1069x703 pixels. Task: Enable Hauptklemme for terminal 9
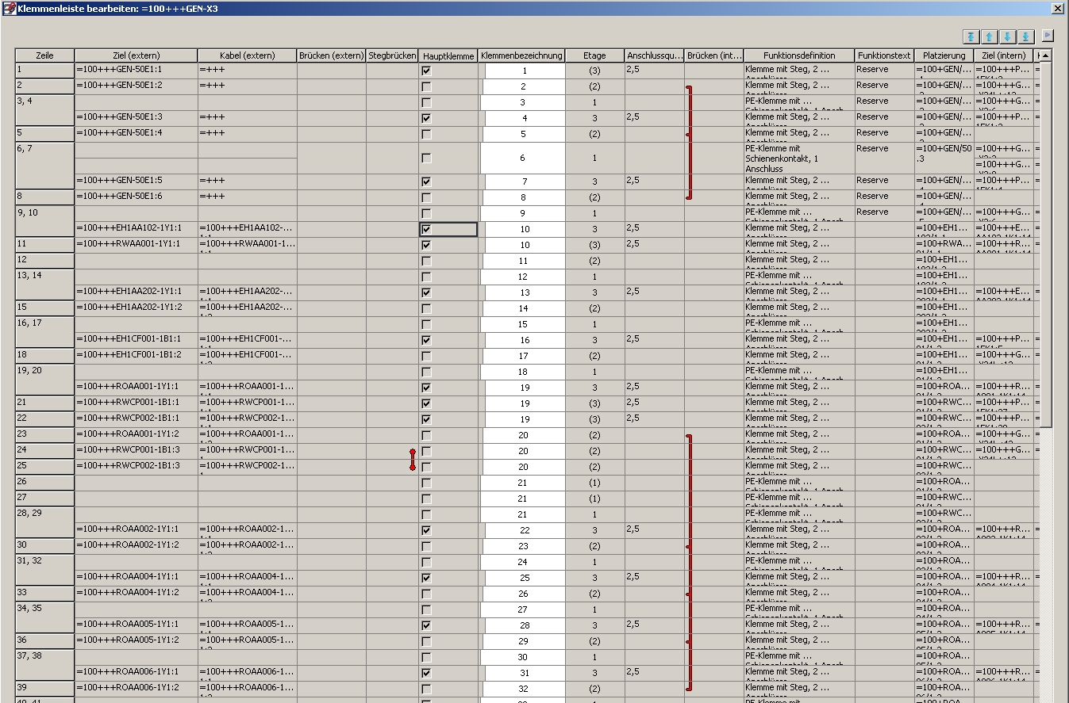tap(426, 214)
